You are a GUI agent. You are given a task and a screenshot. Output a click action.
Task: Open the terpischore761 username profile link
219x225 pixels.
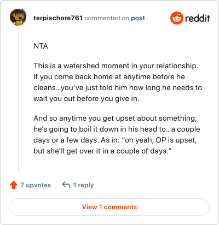(x=58, y=18)
